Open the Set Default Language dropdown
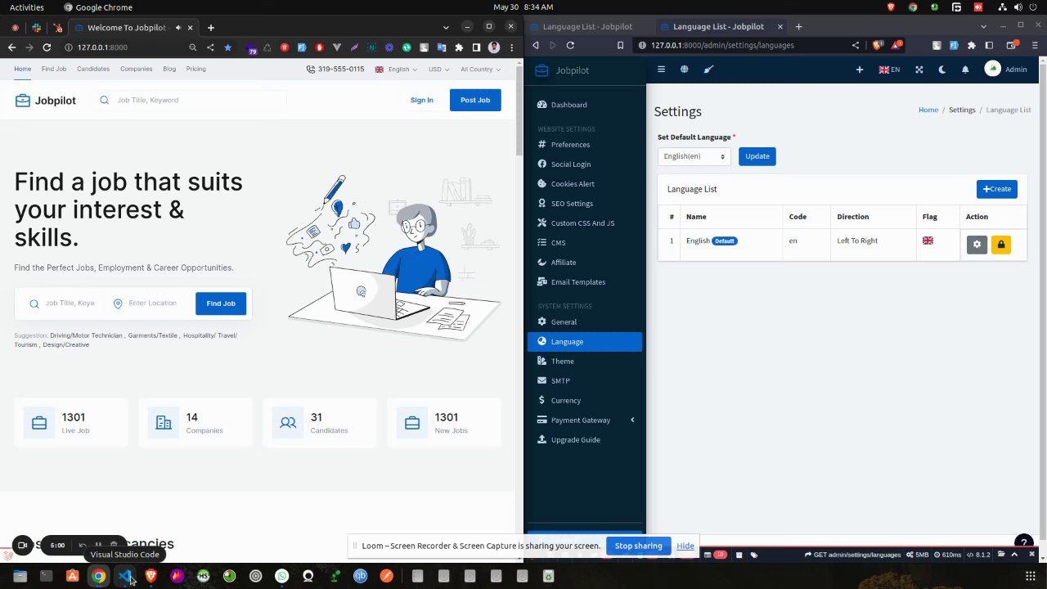1047x589 pixels. point(694,156)
